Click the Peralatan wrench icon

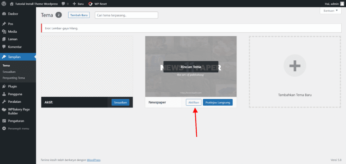4,102
